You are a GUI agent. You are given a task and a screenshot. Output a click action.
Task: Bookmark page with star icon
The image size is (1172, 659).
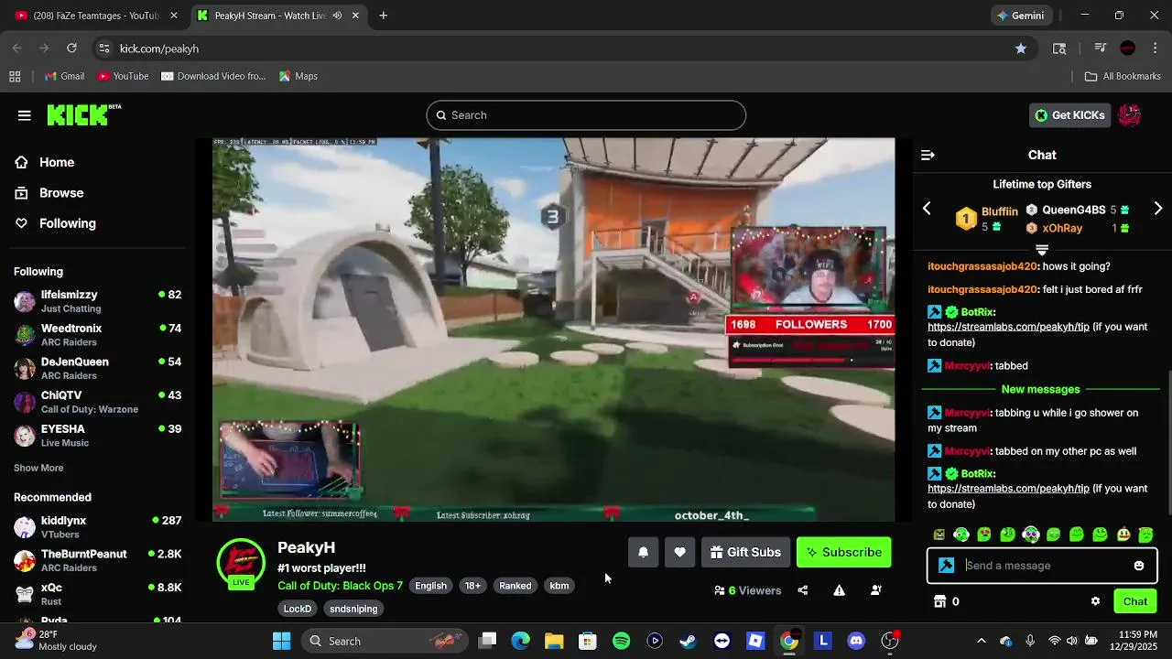point(1021,49)
